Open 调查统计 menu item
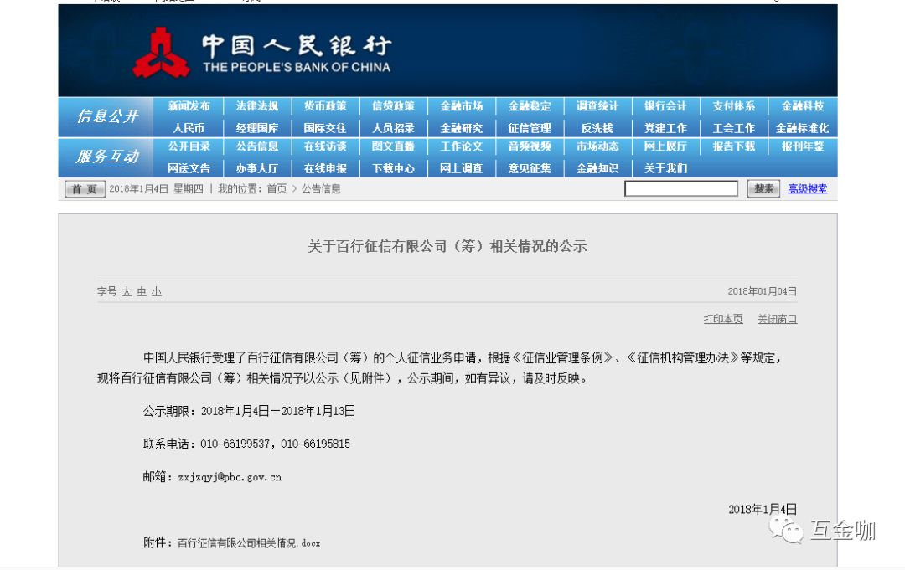This screenshot has width=905, height=570. (597, 106)
